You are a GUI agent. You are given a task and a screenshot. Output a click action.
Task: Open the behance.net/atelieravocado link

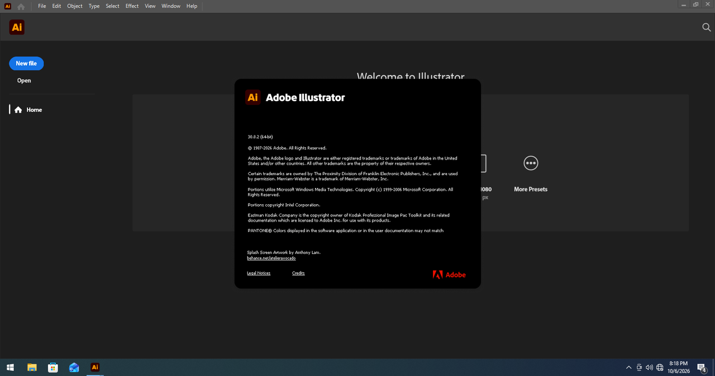pos(271,258)
